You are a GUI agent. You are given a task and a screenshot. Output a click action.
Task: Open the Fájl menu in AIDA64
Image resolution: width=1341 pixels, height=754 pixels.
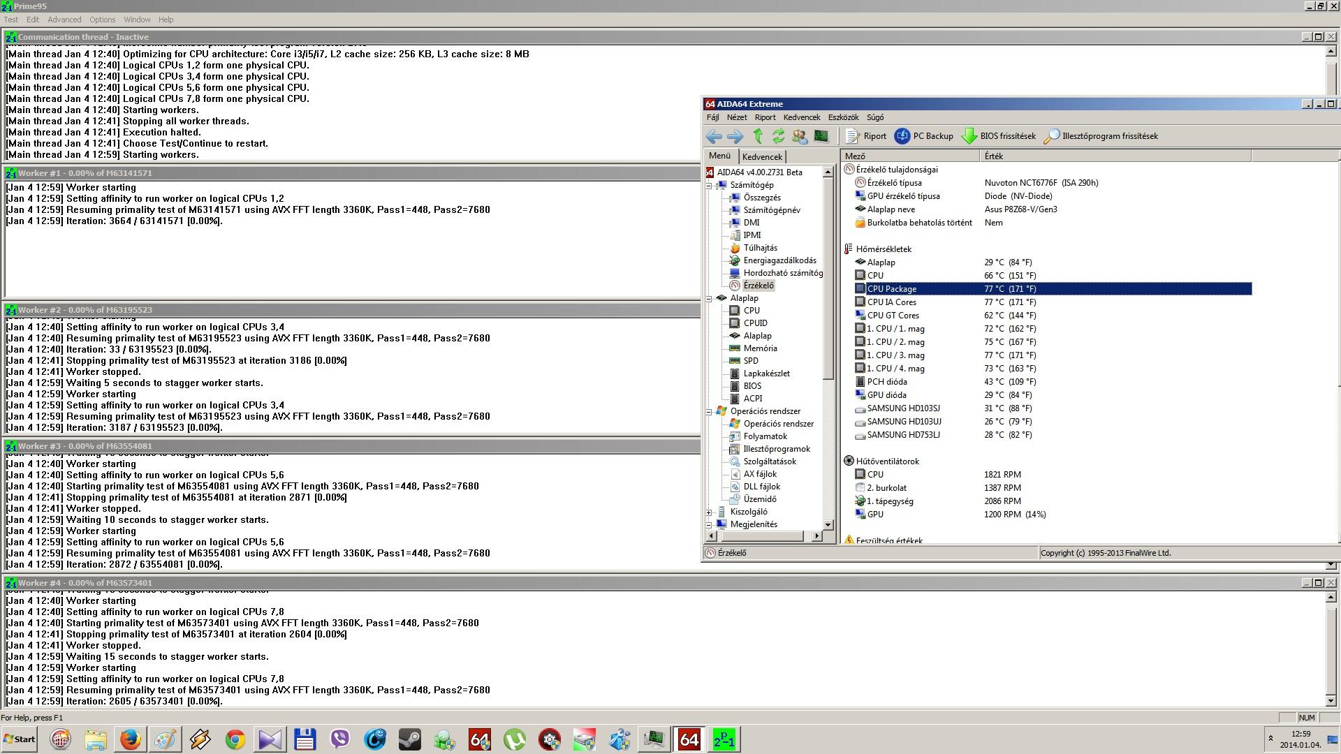(x=712, y=117)
